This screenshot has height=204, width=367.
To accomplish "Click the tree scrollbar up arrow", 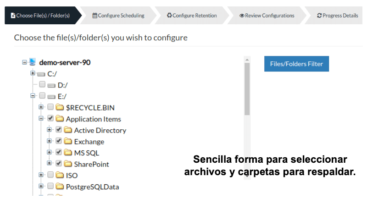I will click(247, 60).
